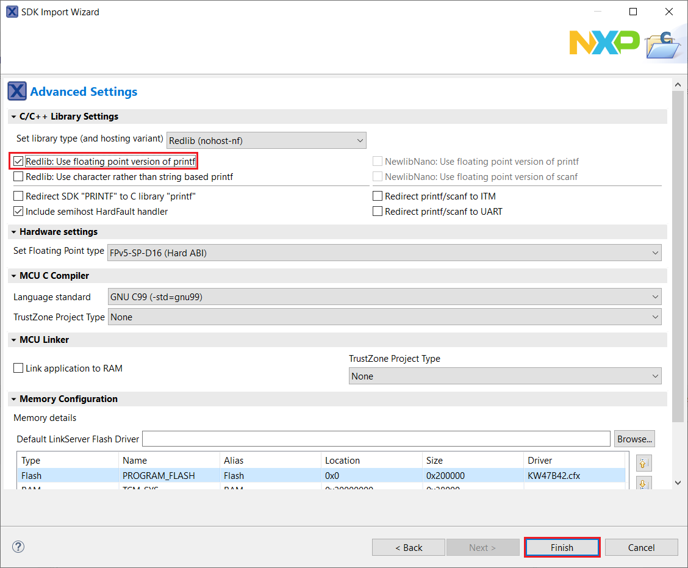688x568 pixels.
Task: Open the library type Redlib dropdown
Action: tap(266, 141)
